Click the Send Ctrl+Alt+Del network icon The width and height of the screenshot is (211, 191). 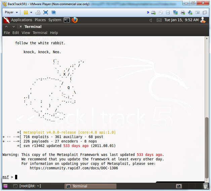click(x=38, y=12)
